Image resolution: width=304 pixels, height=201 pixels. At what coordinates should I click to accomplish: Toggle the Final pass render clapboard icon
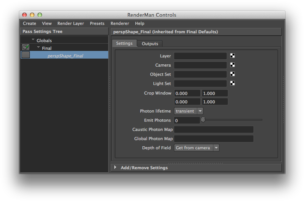tap(25, 47)
